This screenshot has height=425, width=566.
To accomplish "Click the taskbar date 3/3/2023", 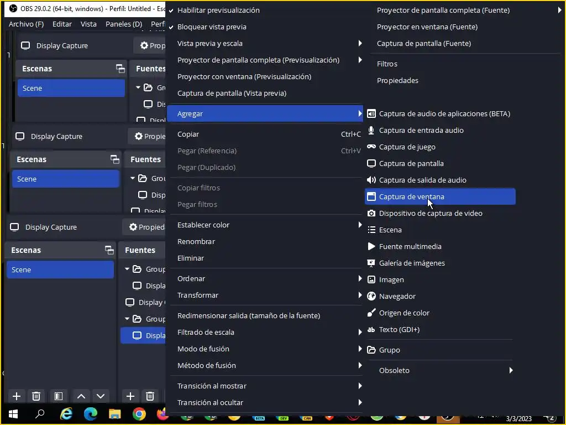I will tap(518, 418).
